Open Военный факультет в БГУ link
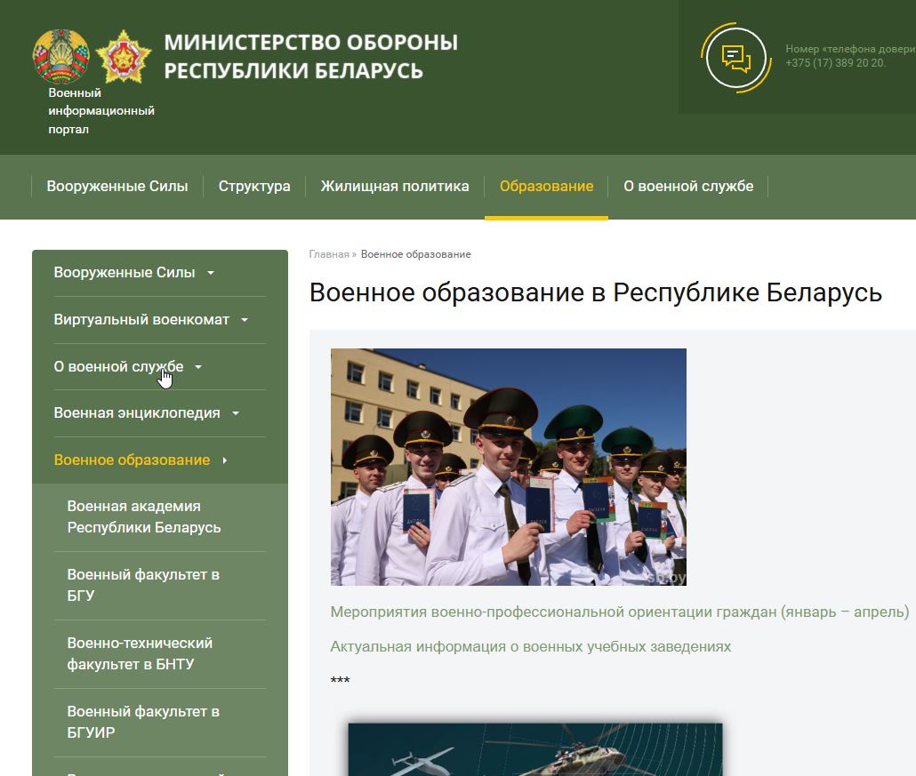This screenshot has height=776, width=916. click(143, 586)
